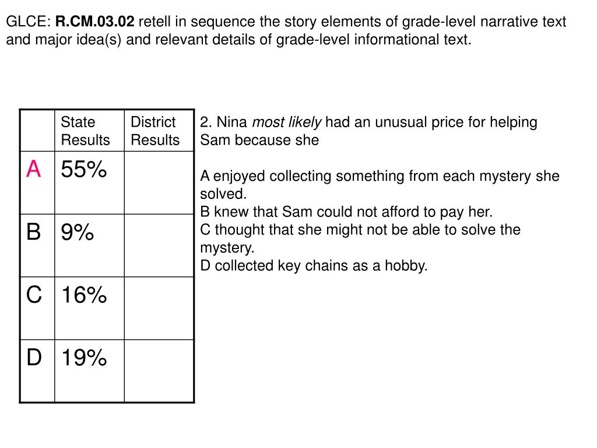Select answer B about Sam could not afford

[346, 212]
